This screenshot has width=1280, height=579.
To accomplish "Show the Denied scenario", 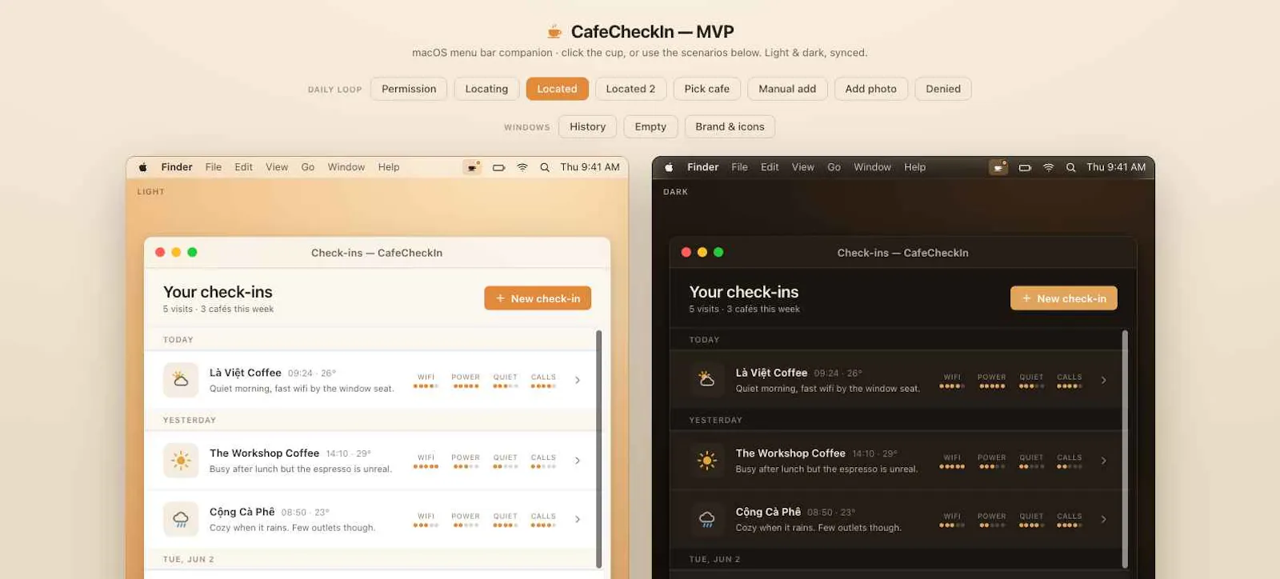I will (943, 89).
